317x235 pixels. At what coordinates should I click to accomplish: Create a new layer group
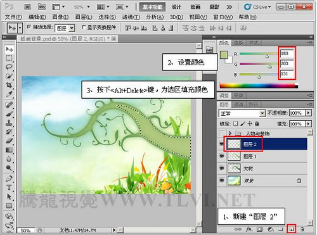pos(280,229)
